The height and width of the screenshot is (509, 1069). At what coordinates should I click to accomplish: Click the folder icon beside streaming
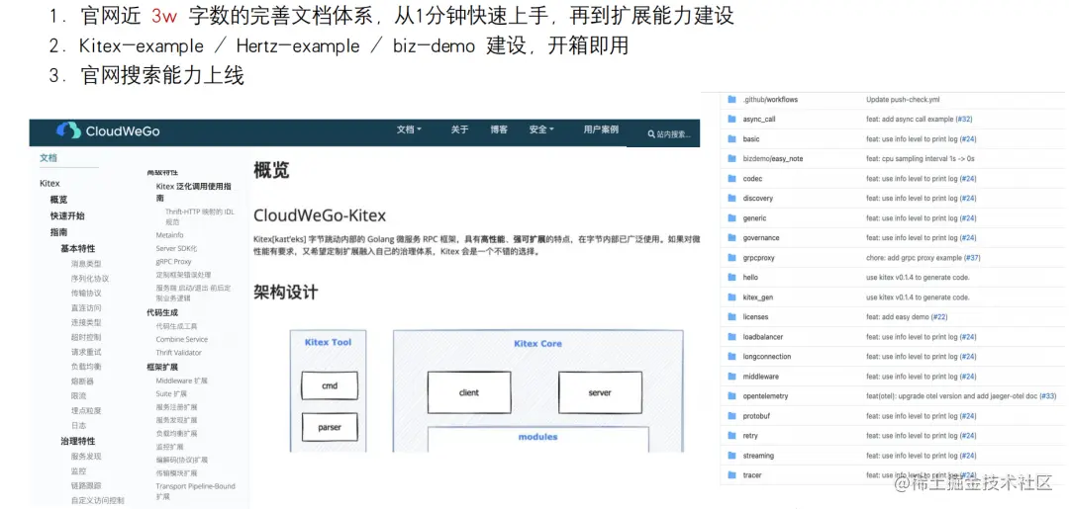point(731,456)
